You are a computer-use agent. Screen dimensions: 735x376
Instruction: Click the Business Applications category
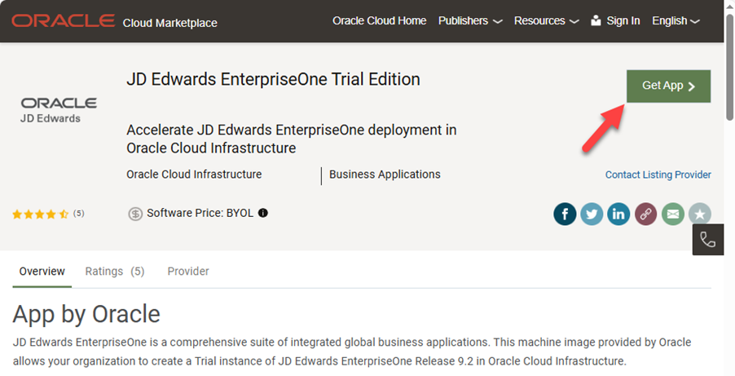pos(385,175)
